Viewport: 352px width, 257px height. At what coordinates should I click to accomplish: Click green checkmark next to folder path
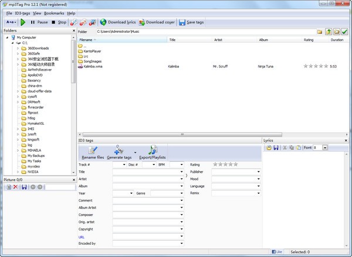tap(345, 32)
